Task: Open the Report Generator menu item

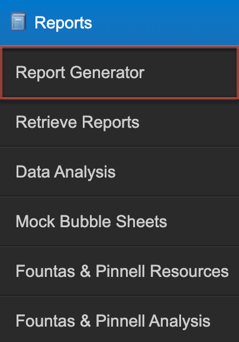Action: point(119,72)
